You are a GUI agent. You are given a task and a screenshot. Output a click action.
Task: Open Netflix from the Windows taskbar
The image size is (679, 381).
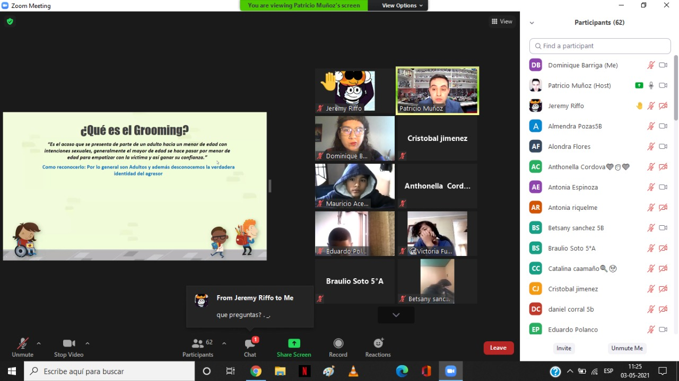[x=304, y=371]
